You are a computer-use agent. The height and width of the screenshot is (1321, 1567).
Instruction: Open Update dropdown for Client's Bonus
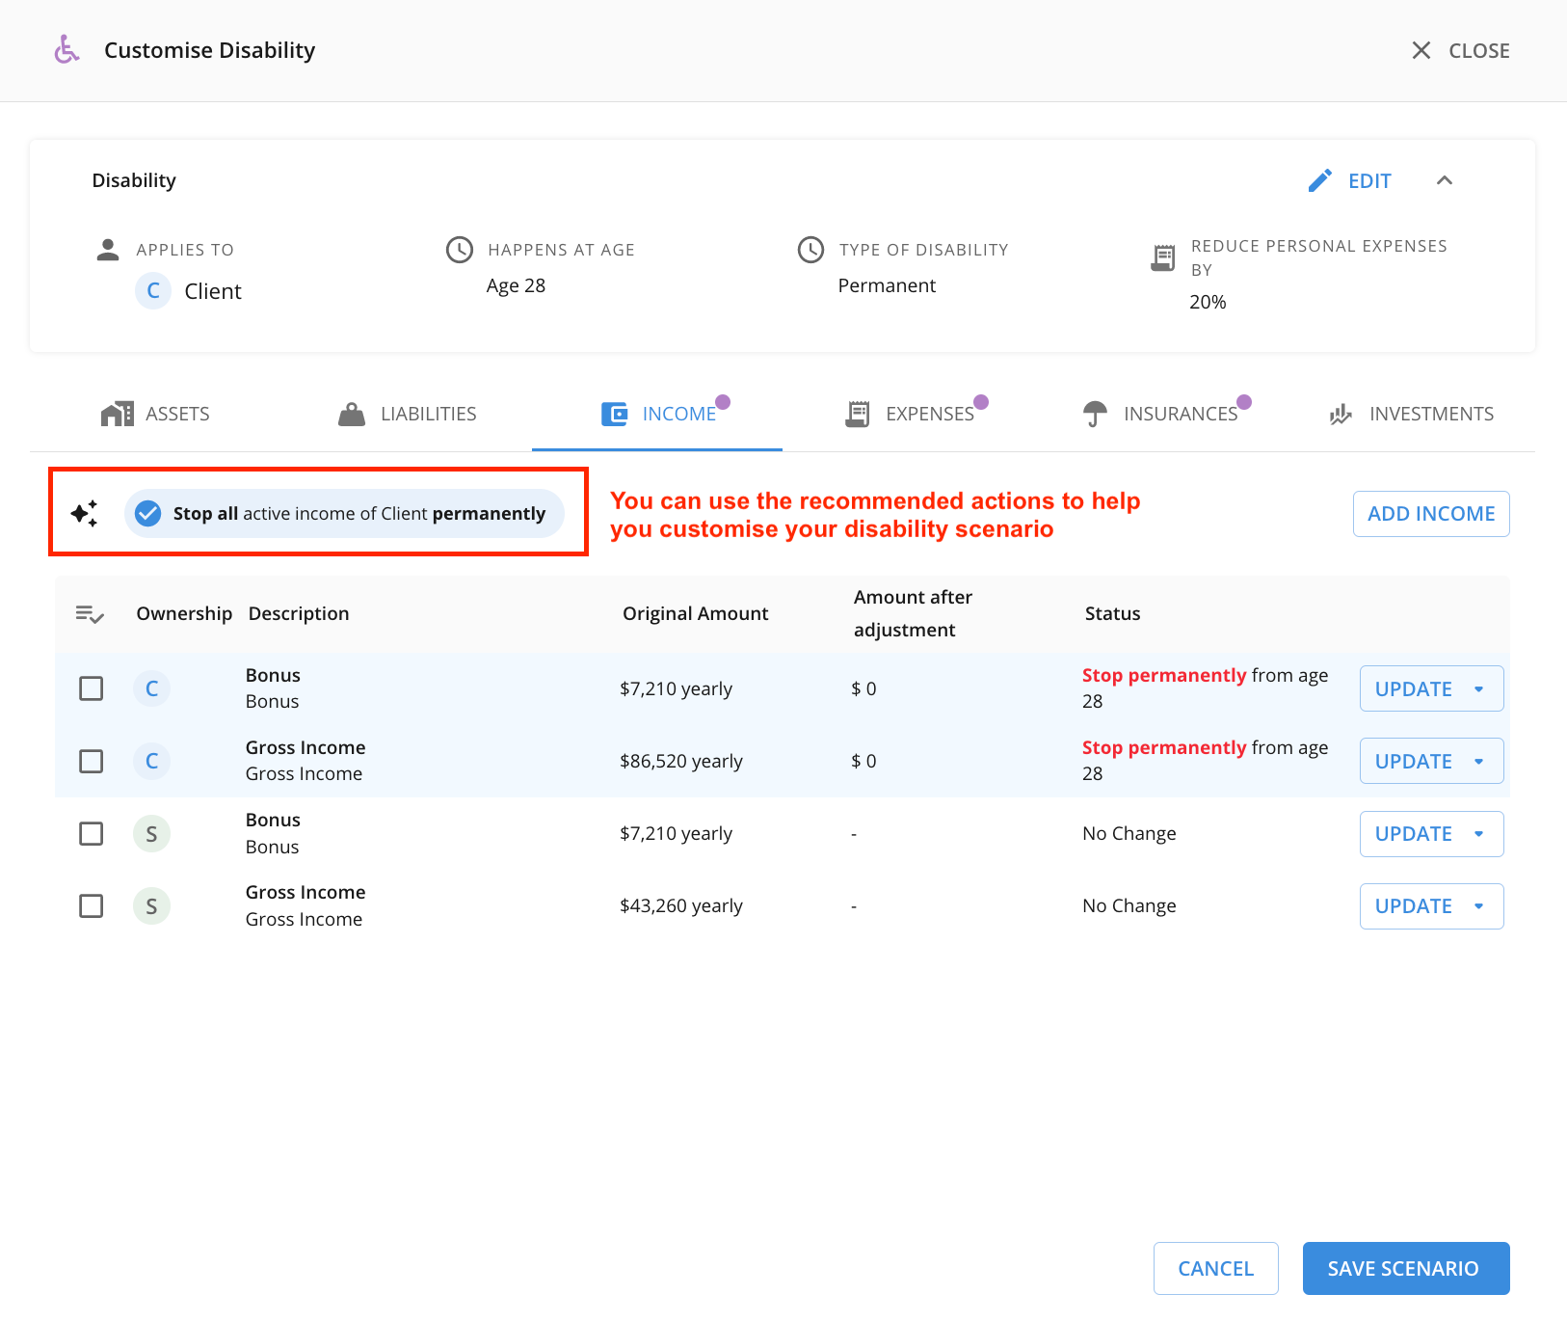[x=1431, y=688]
